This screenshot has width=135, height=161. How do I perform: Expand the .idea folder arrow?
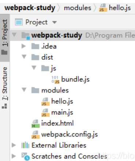point(24,46)
